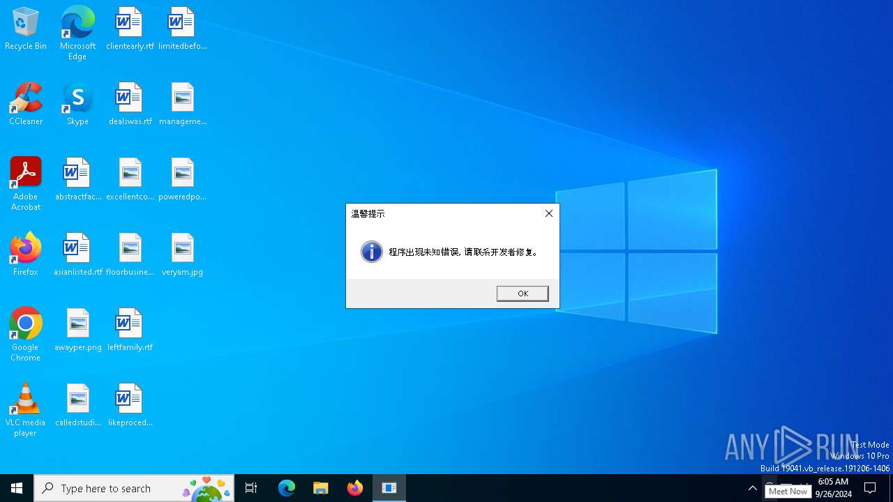The width and height of the screenshot is (893, 502).
Task: Select the Microsoft Edge desktop shortcut
Action: pyautogui.click(x=77, y=33)
